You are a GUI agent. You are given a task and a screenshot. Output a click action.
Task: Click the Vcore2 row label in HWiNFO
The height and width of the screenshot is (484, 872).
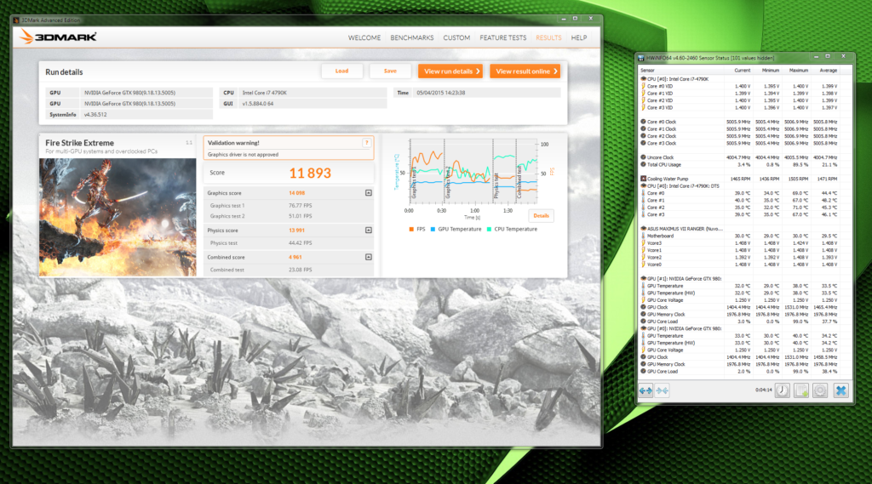point(654,257)
